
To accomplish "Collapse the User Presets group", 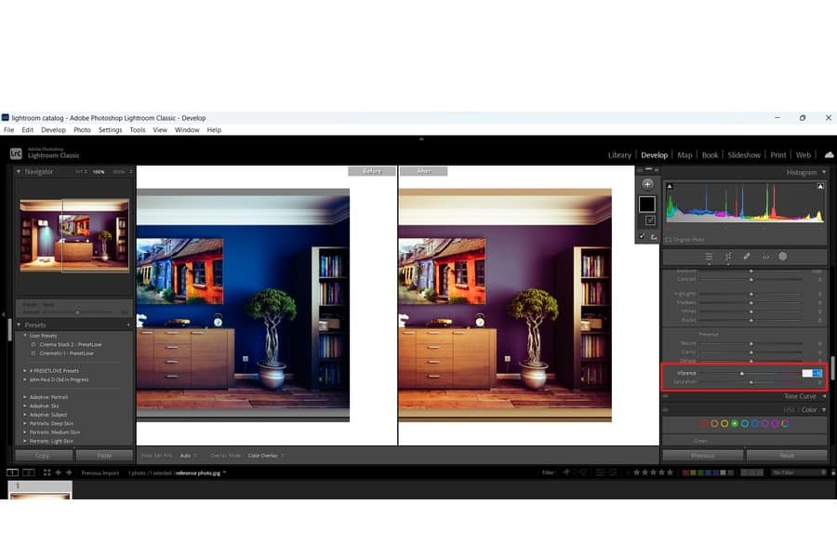I will tap(25, 336).
